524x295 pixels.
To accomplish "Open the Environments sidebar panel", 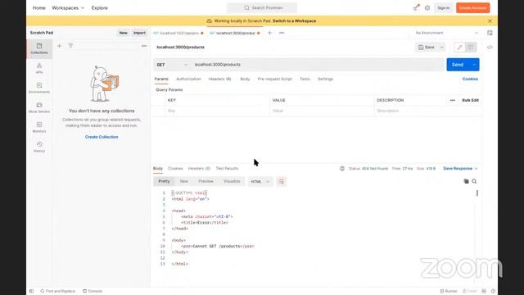I will point(39,88).
